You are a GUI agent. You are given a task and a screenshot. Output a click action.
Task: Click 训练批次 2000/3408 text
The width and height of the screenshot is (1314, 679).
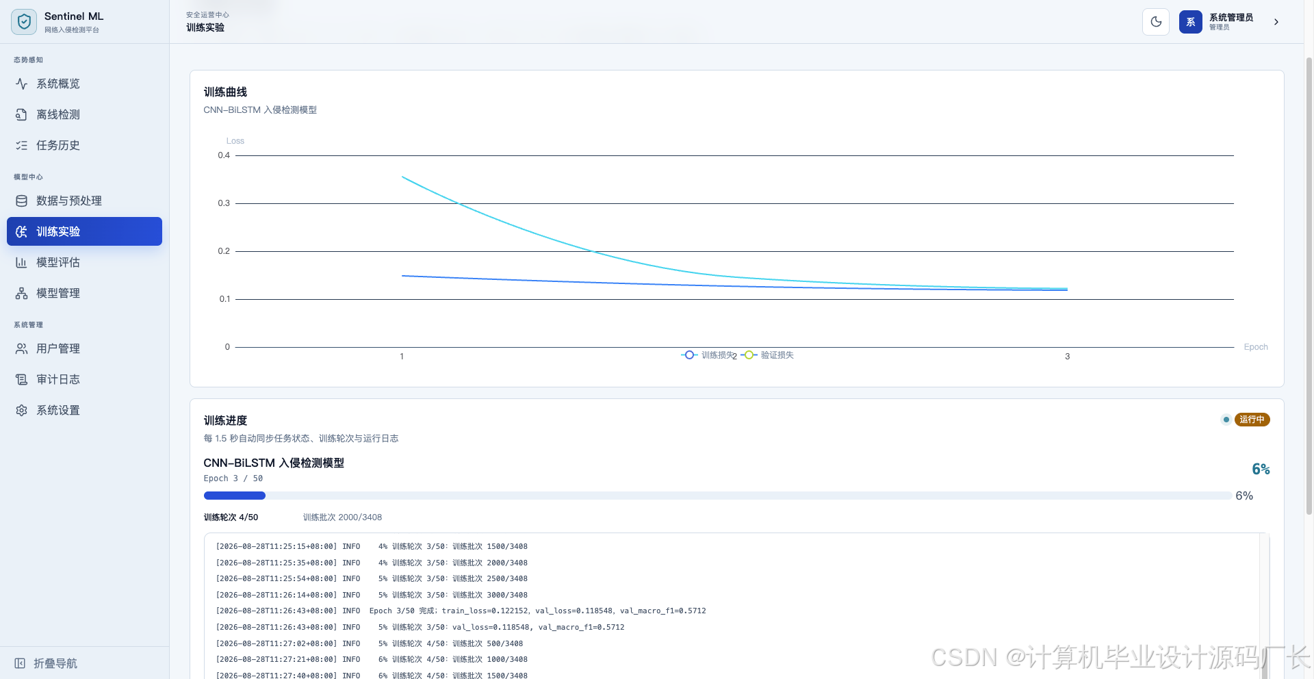coord(342,517)
